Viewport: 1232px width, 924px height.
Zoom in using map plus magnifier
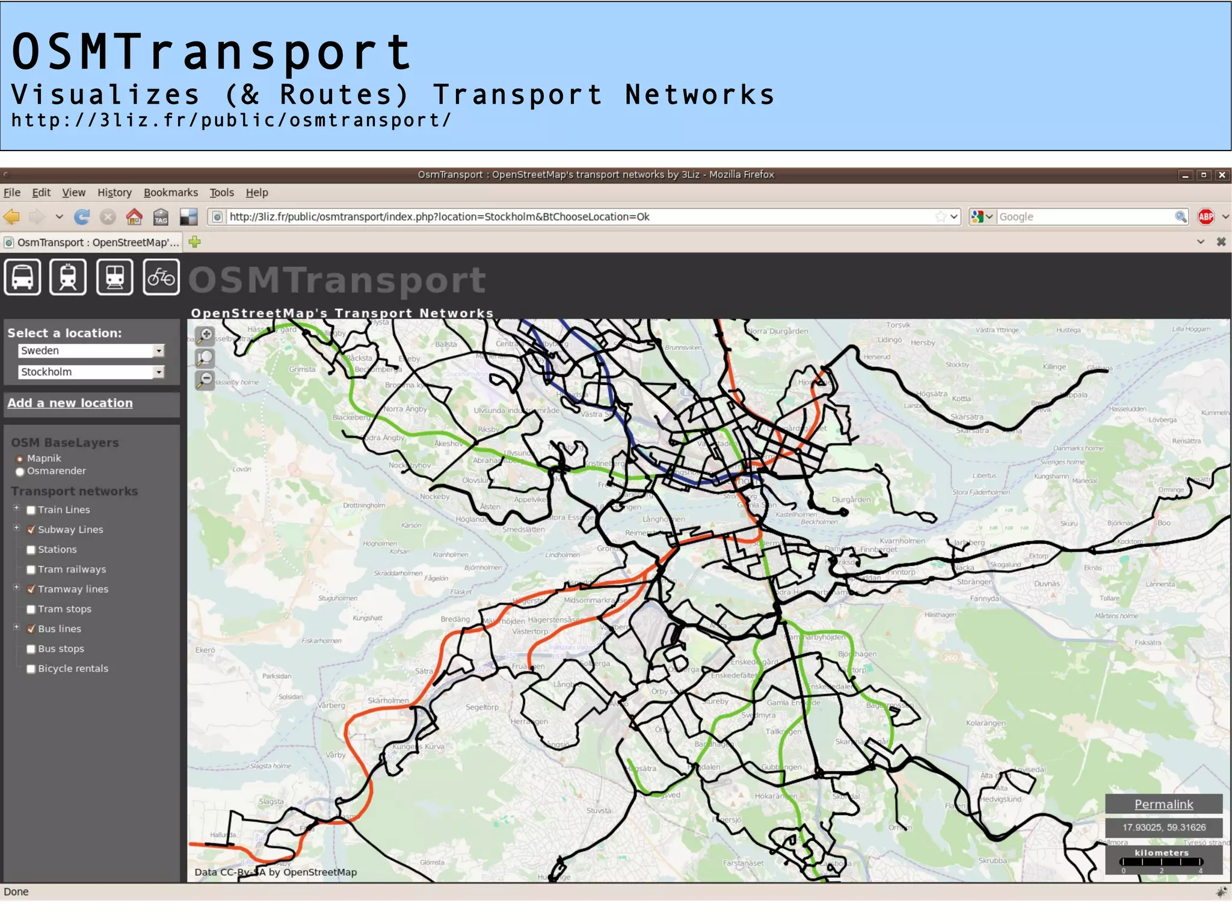[x=206, y=335]
